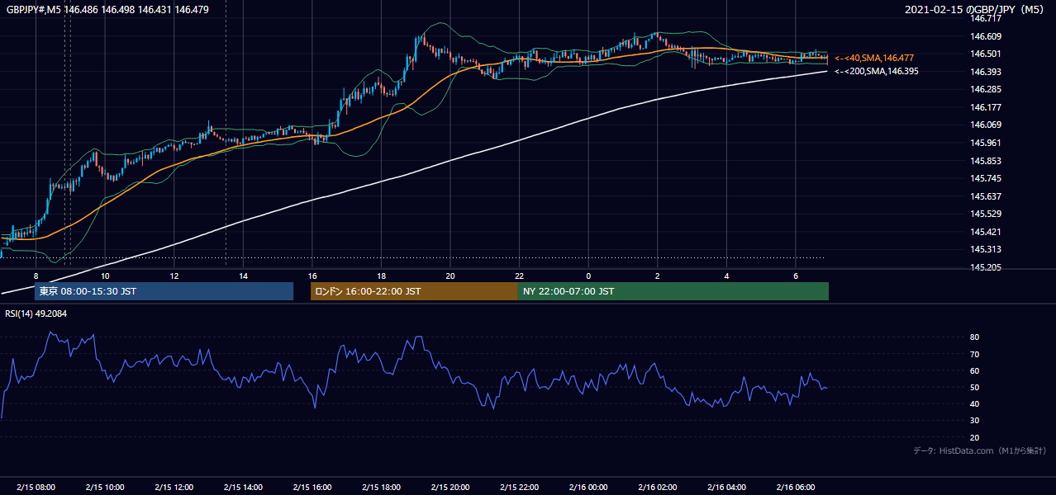Click the bottom date label 2/15 22:00
The image size is (1056, 495).
tap(519, 488)
